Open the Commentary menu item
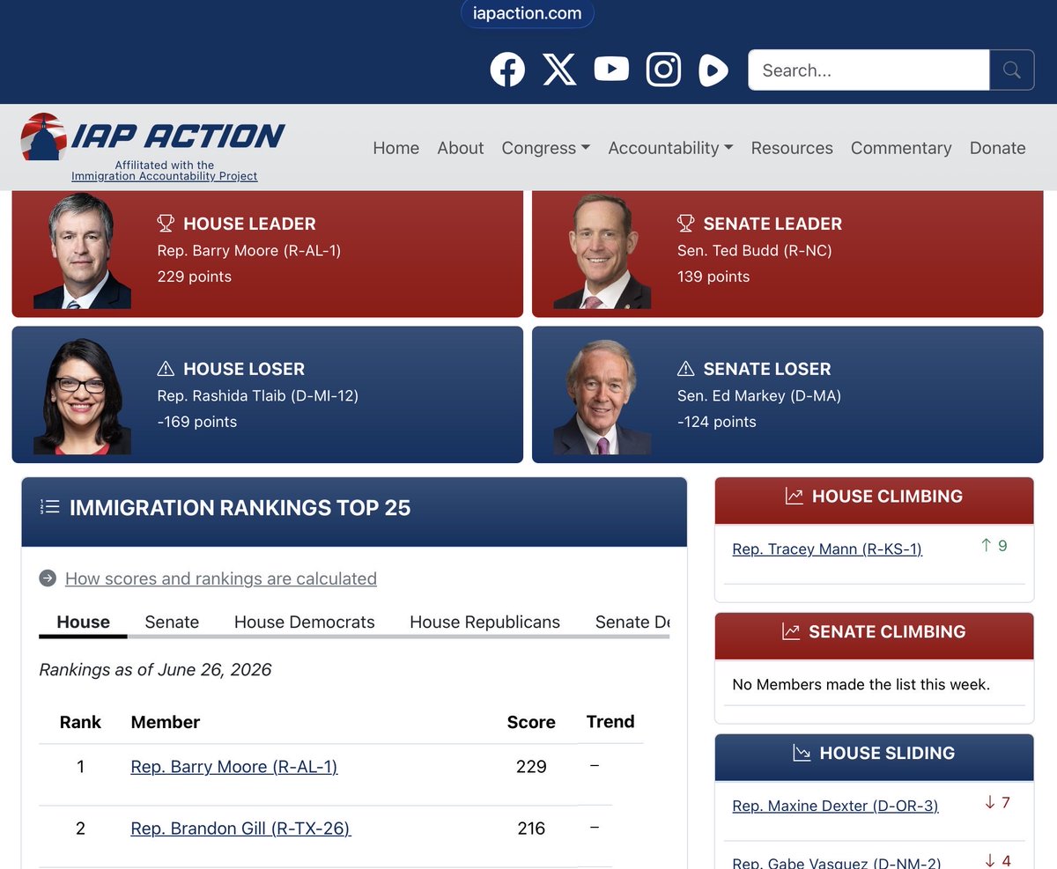The height and width of the screenshot is (869, 1057). point(901,148)
